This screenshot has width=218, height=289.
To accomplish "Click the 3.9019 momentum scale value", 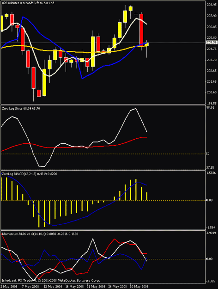I will point(211,233).
